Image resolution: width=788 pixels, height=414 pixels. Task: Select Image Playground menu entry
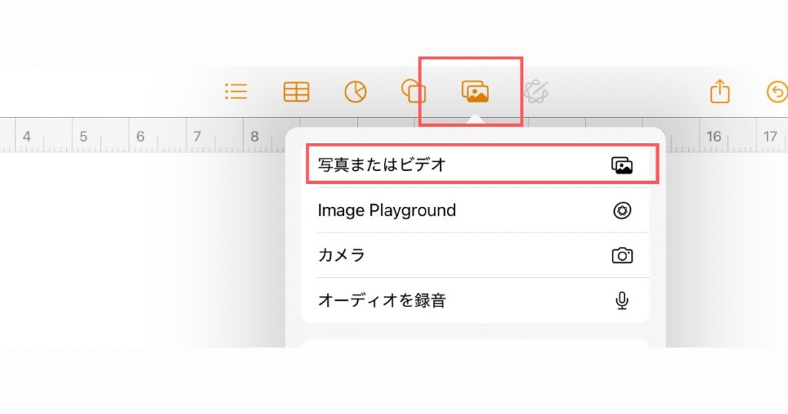pyautogui.click(x=476, y=210)
